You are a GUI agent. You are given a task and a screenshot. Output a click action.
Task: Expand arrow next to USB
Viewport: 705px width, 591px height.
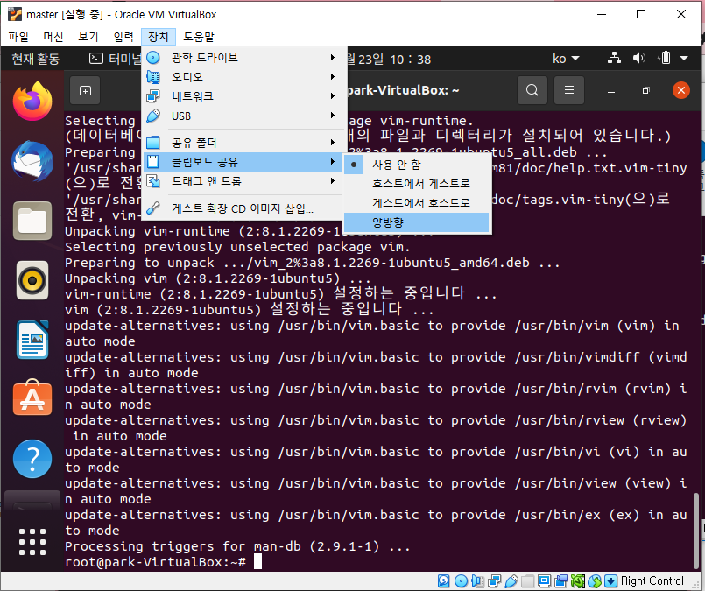tap(333, 116)
